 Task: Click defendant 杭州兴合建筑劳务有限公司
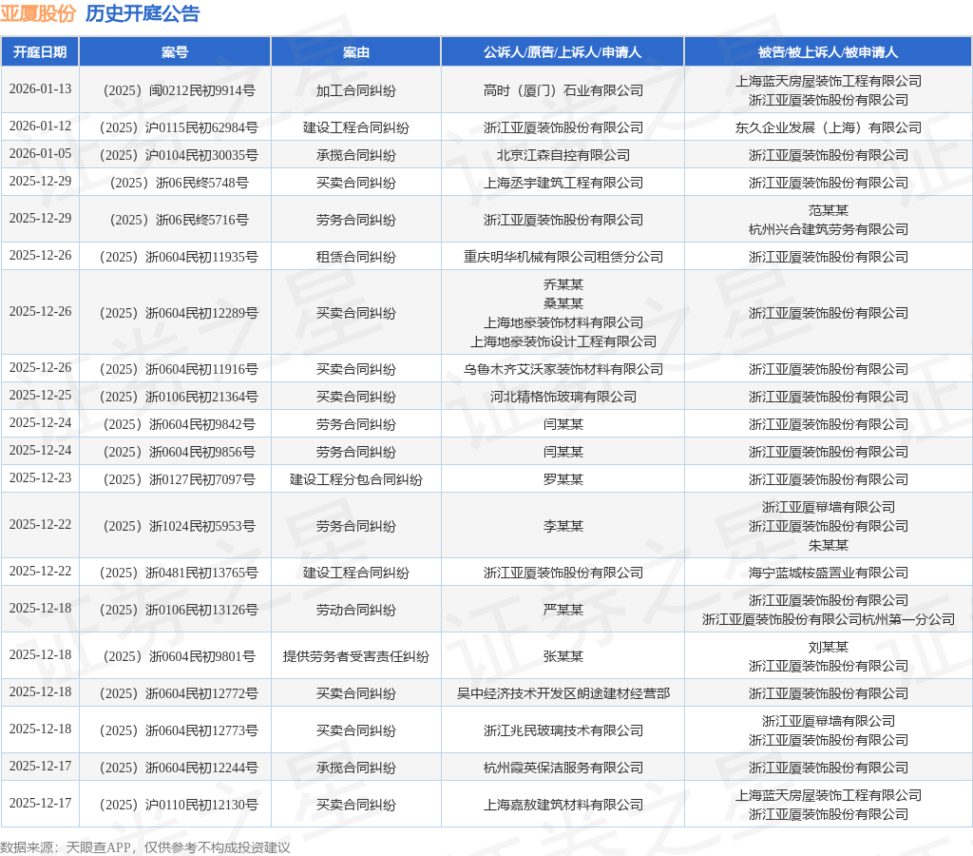[828, 229]
